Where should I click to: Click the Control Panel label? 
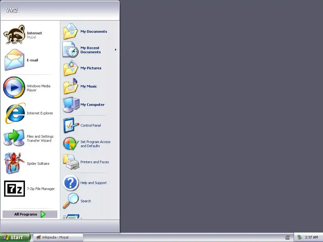[91, 125]
